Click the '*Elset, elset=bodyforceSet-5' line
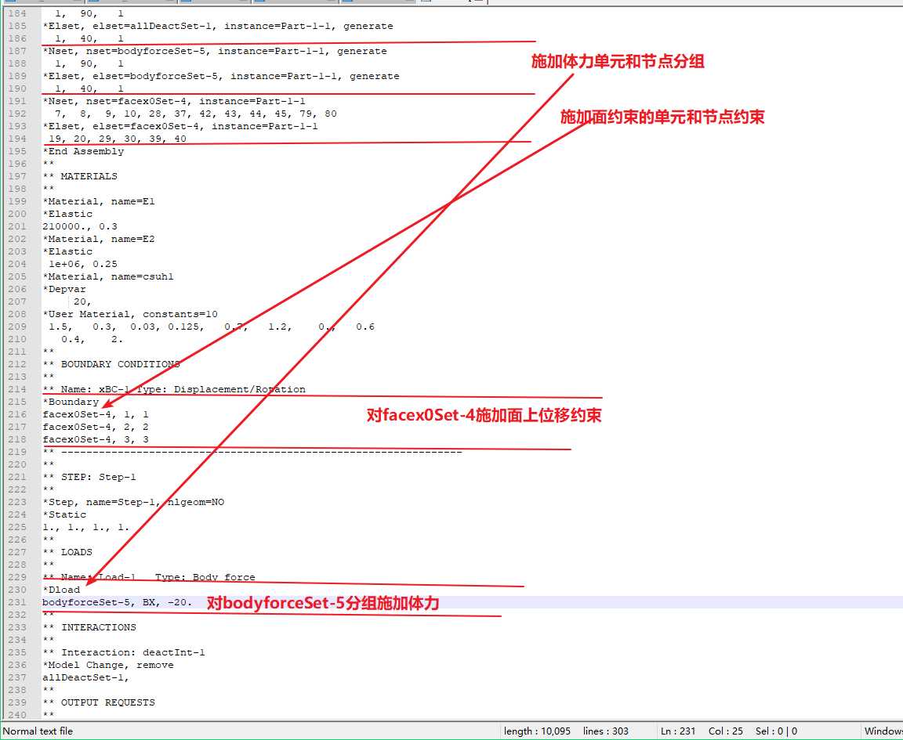 coord(220,76)
